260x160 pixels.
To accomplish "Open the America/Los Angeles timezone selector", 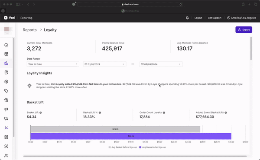I will (242, 18).
